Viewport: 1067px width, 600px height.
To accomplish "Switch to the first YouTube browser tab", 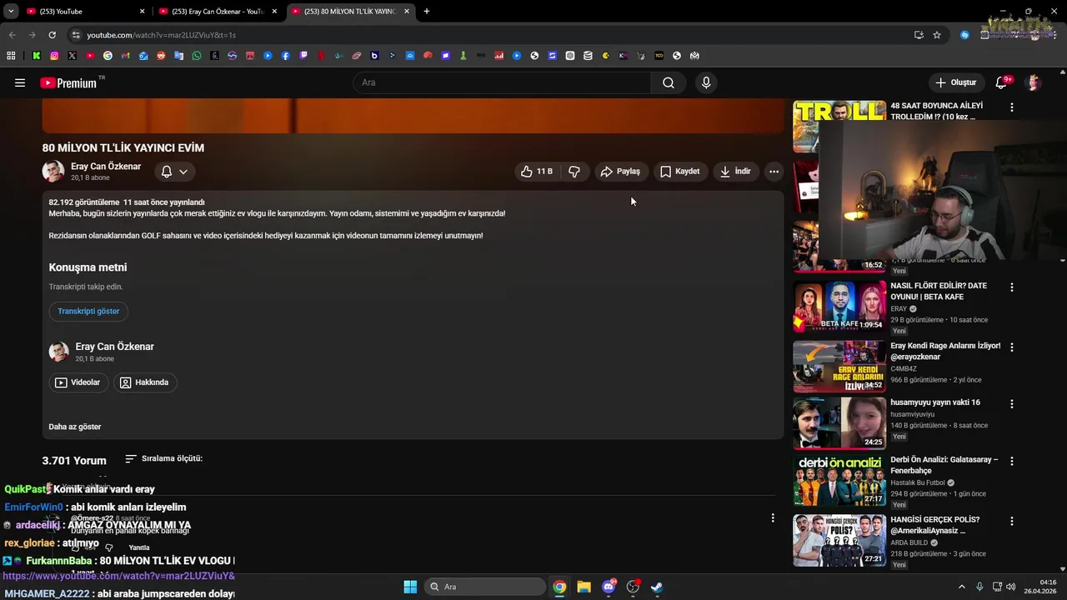I will [x=83, y=12].
